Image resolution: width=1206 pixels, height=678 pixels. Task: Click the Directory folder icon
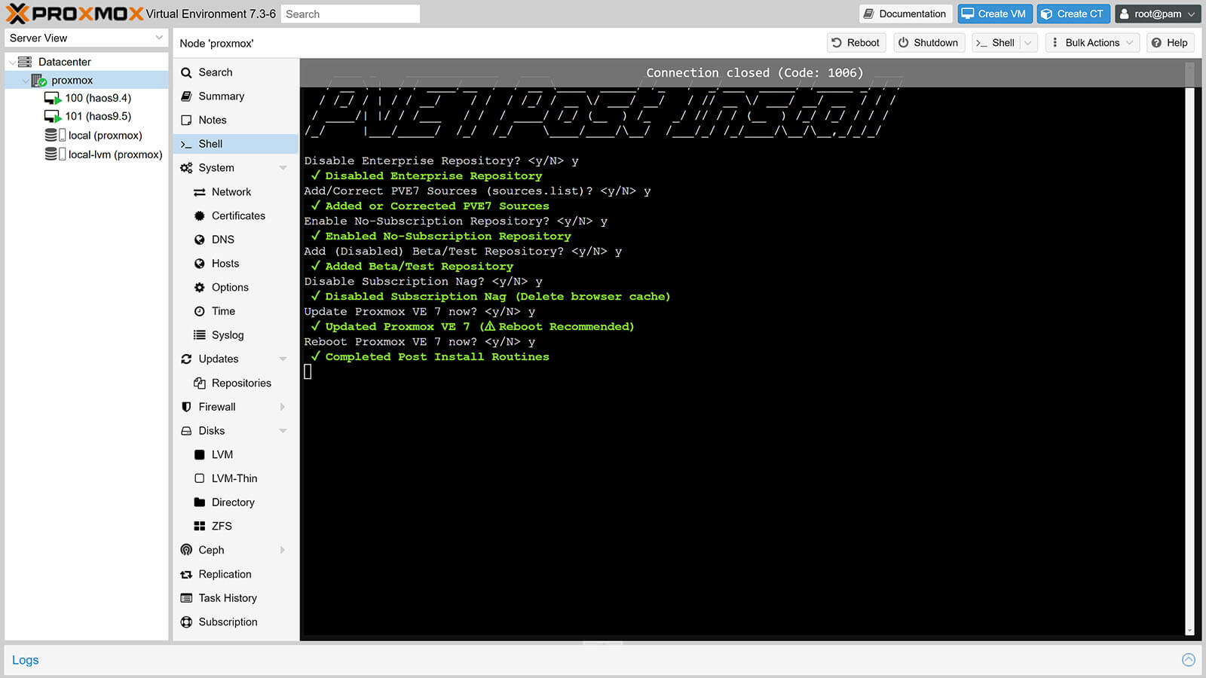(200, 502)
